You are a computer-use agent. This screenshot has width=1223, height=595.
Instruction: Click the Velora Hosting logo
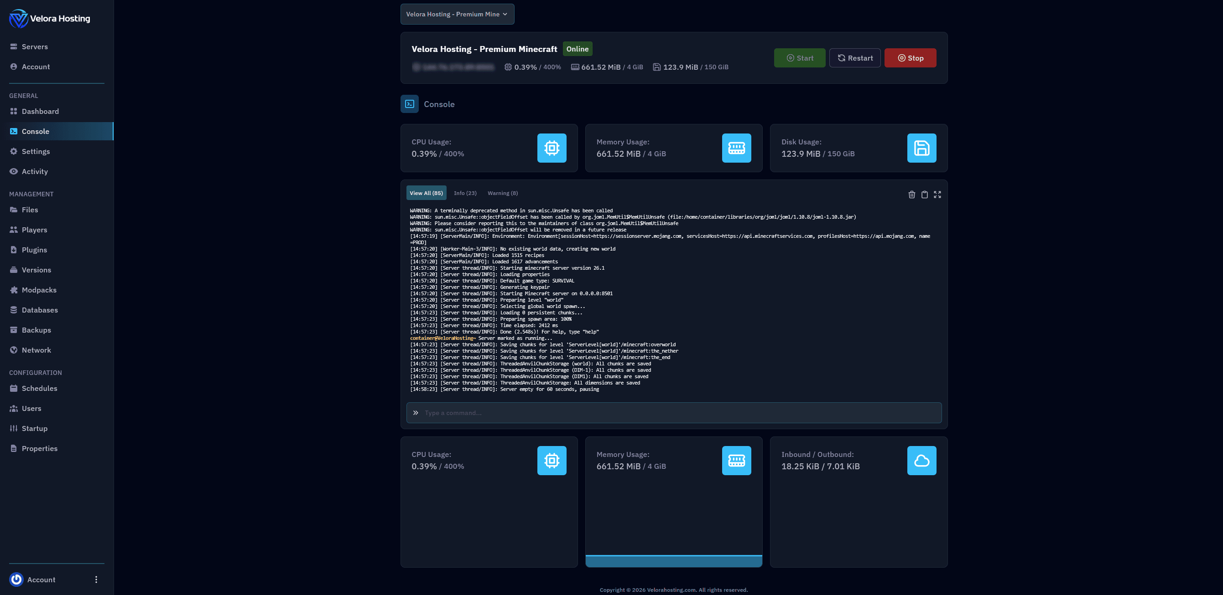click(19, 19)
